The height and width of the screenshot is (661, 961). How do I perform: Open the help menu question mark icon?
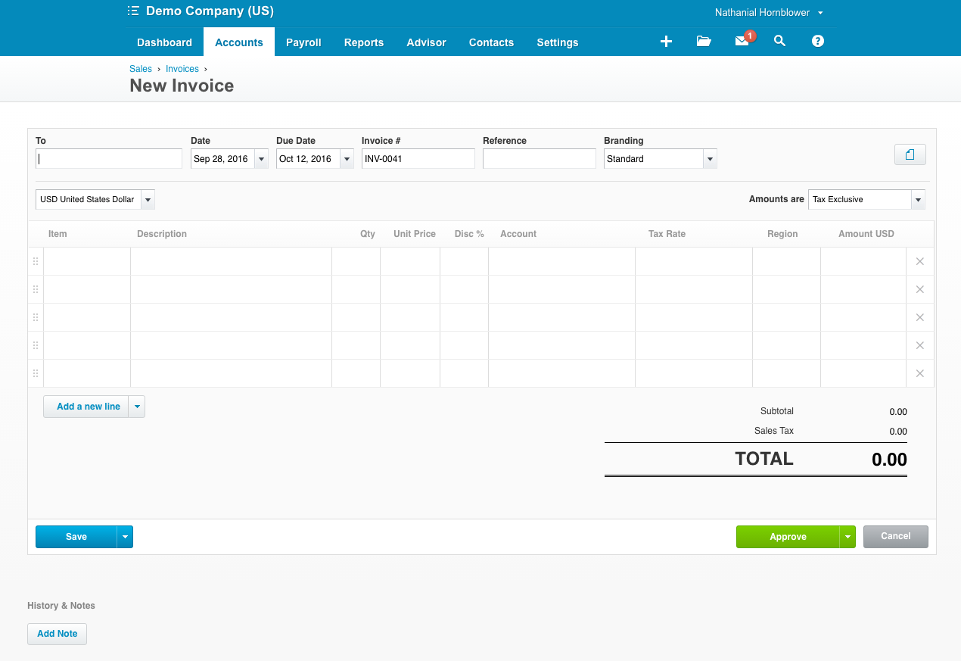click(817, 42)
